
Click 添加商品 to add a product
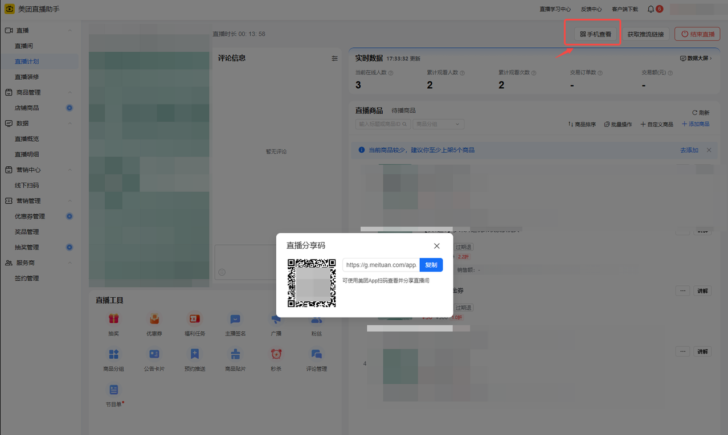[x=696, y=124]
